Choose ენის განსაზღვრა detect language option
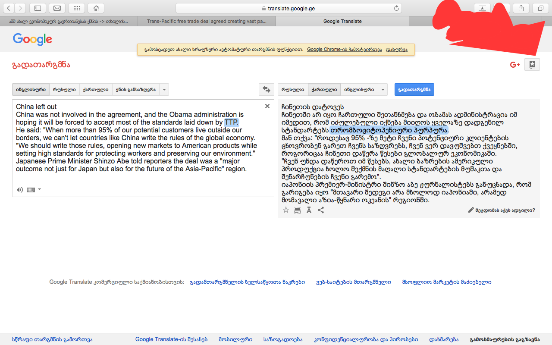This screenshot has height=345, width=552. [x=136, y=90]
